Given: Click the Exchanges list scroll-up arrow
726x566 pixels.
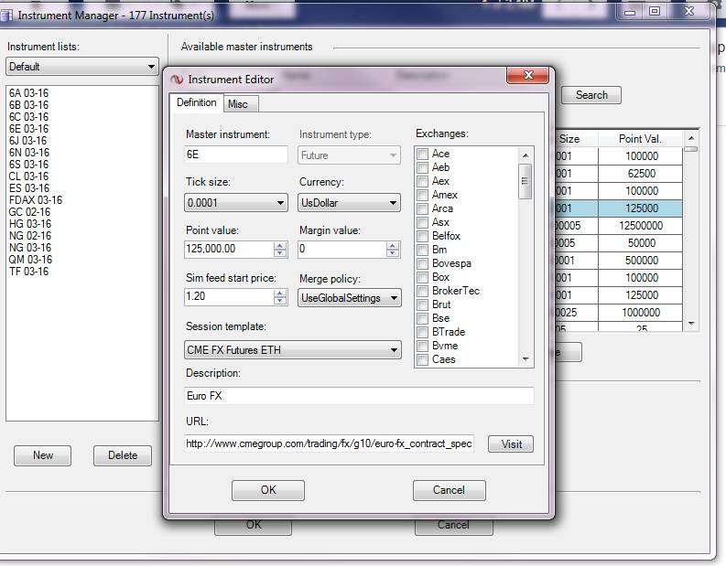Looking at the screenshot, I should 526,155.
